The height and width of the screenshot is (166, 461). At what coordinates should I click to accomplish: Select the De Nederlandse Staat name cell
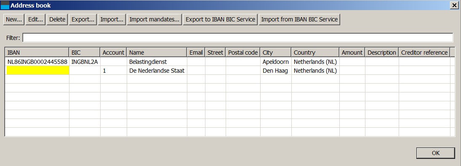click(x=157, y=70)
